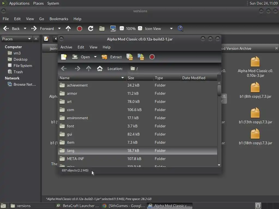Open the Icon View mode dropdown
This screenshot has width=279, height=209.
[159, 29]
